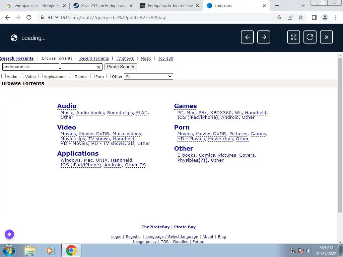Open Chrome's three-dot menu

pyautogui.click(x=336, y=17)
